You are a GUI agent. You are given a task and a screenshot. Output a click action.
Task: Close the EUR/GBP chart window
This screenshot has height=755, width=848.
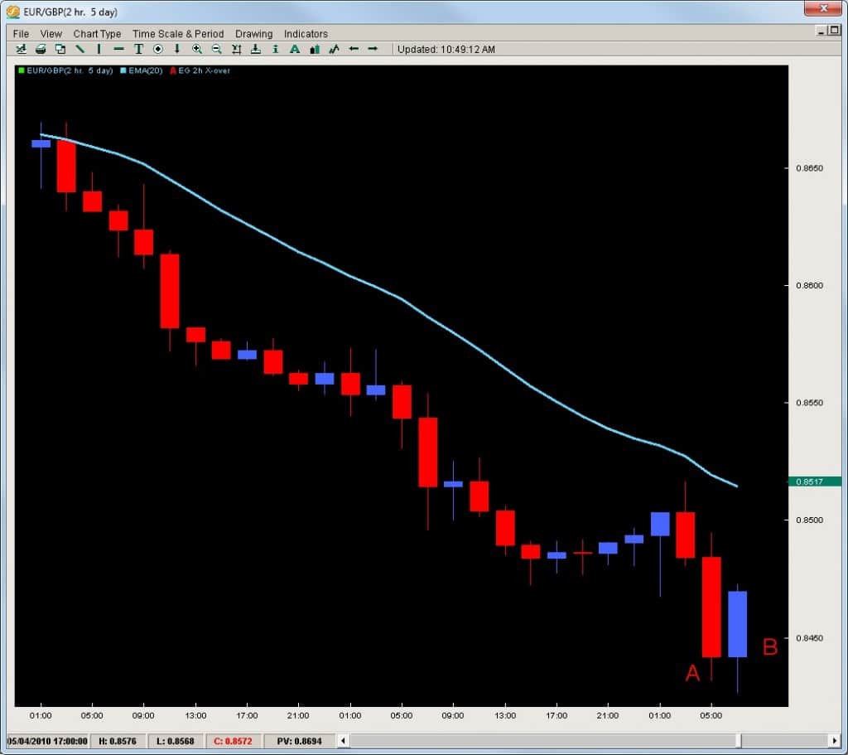click(823, 8)
